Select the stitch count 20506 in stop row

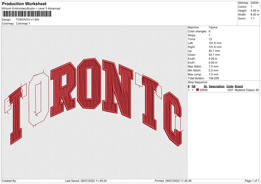[204, 90]
